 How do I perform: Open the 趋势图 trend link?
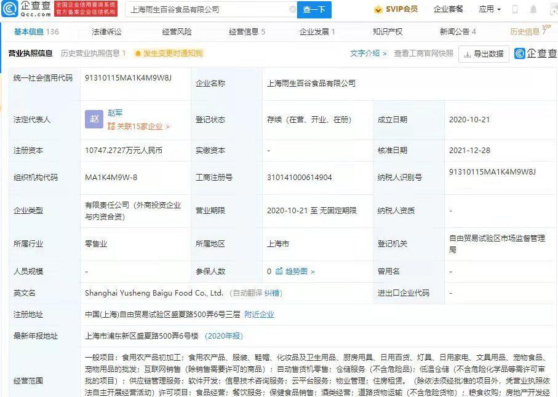click(x=300, y=271)
